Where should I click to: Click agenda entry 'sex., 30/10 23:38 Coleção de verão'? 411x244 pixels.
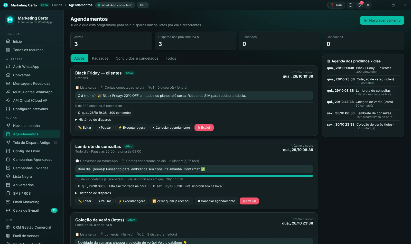(363, 126)
